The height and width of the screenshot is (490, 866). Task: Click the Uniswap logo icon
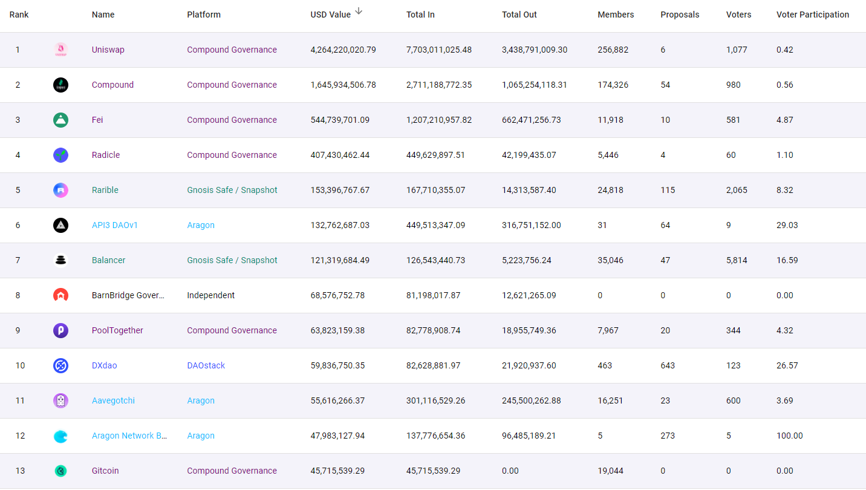60,50
